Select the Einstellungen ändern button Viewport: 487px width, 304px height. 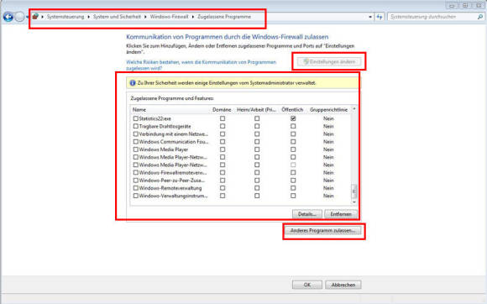coord(329,61)
